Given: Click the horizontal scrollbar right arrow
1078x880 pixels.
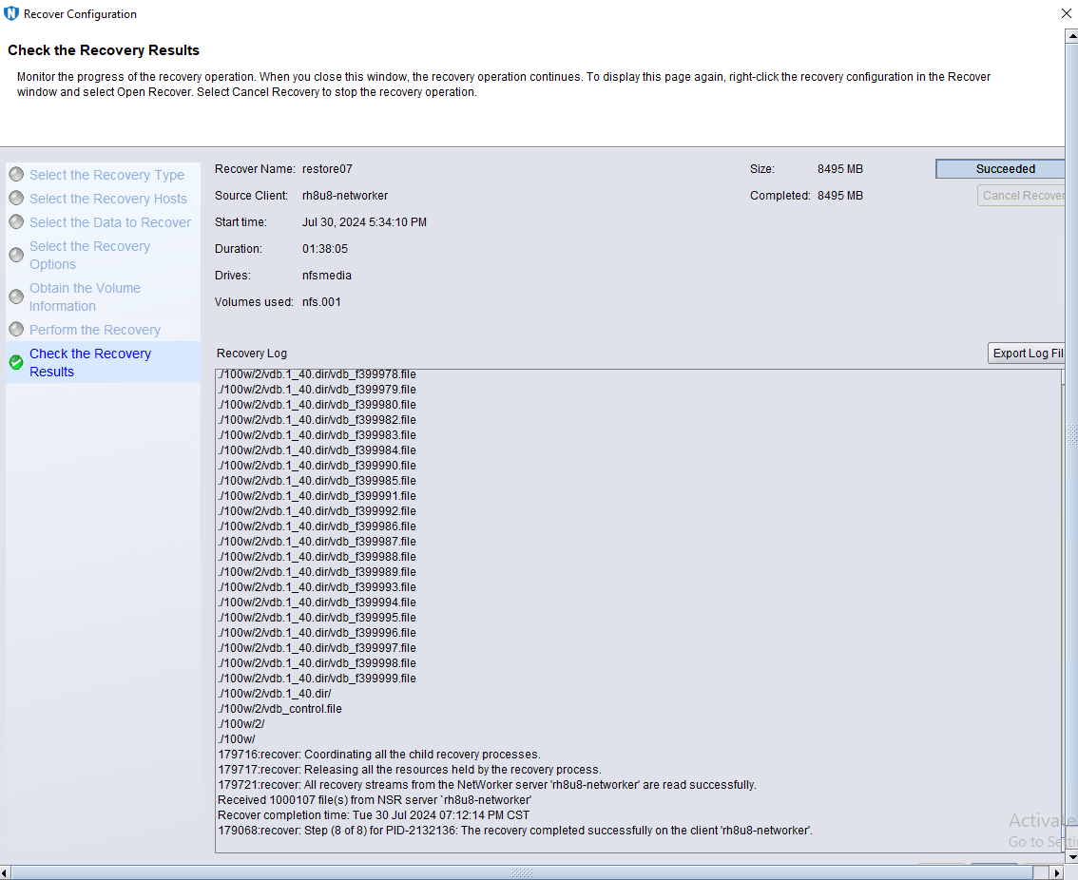Looking at the screenshot, I should [x=1058, y=873].
